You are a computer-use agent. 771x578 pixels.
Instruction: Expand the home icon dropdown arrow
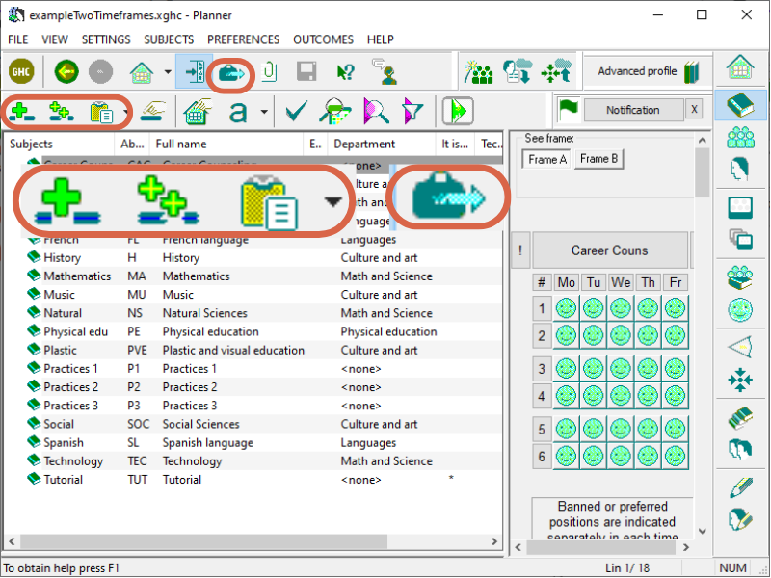tap(168, 72)
